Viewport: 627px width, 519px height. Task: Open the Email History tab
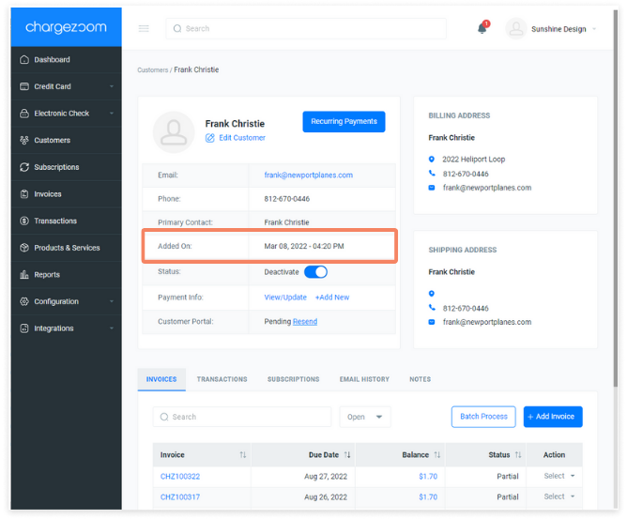pos(364,379)
